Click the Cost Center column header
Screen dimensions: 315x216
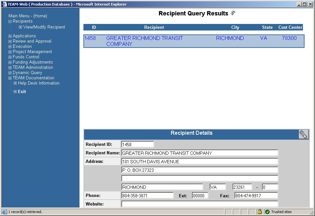(x=290, y=28)
